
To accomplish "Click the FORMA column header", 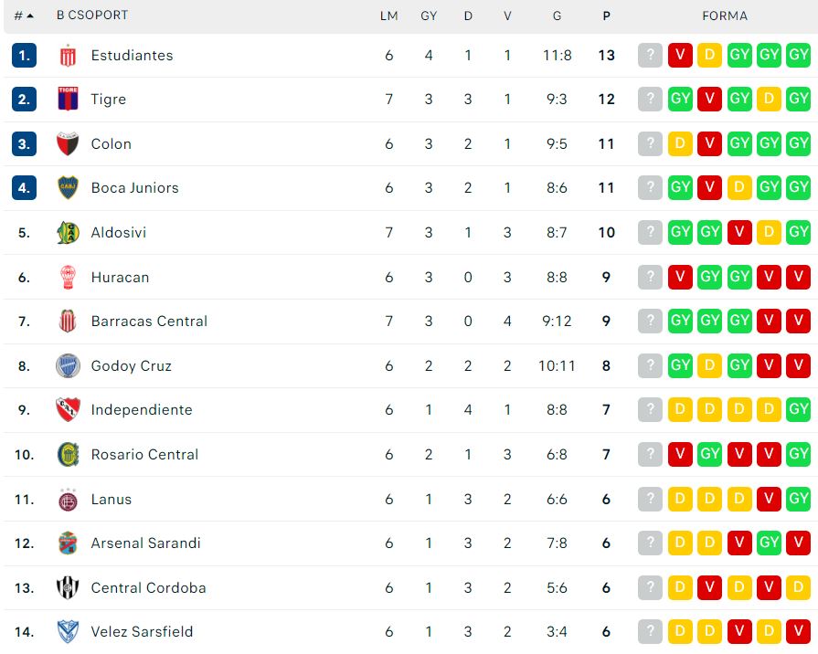I will click(725, 16).
